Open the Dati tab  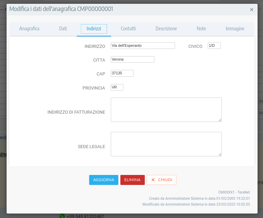[63, 29]
